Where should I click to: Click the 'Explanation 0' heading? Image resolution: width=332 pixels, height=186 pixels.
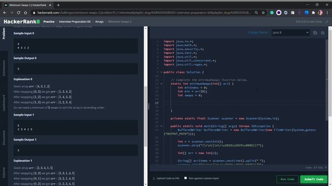tap(23, 79)
